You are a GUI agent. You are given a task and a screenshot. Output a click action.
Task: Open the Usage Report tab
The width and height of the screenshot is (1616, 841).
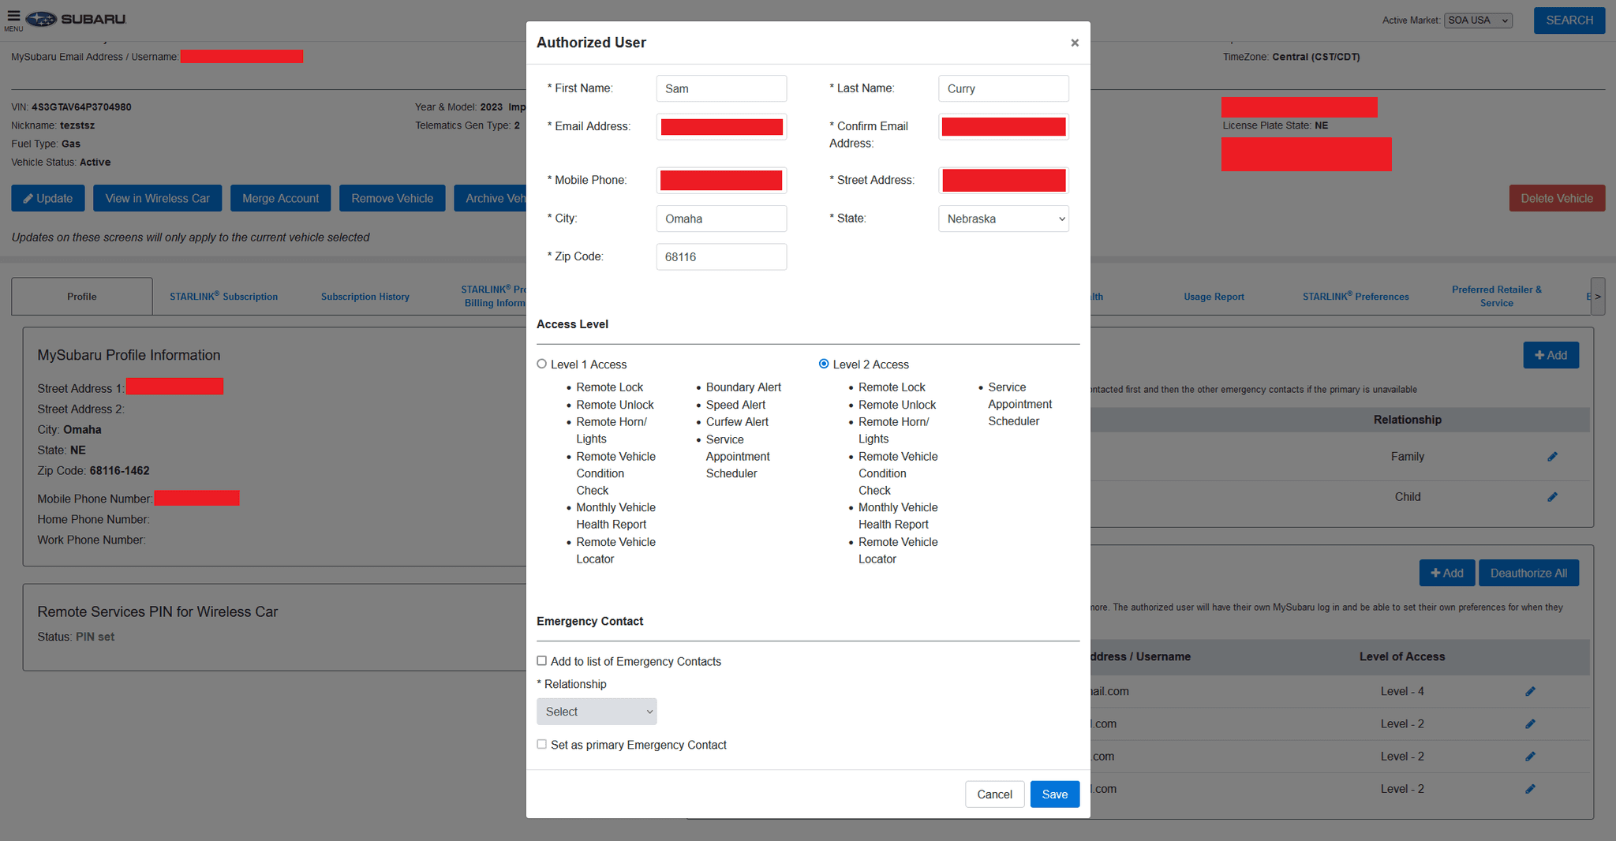(x=1214, y=296)
